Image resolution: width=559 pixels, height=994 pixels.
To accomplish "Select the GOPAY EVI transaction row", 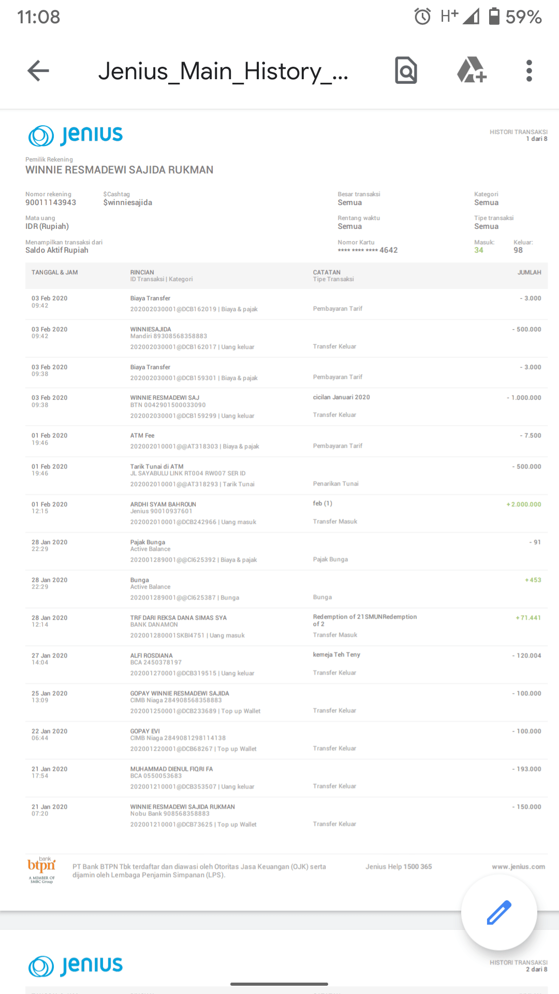I will (x=286, y=740).
